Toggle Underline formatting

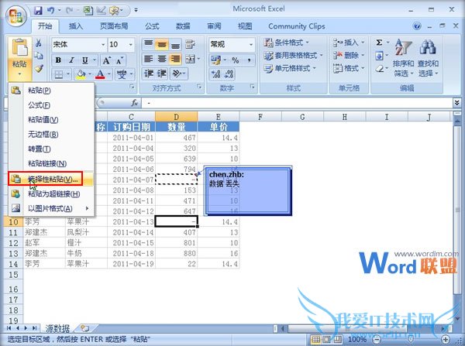pyautogui.click(x=85, y=60)
